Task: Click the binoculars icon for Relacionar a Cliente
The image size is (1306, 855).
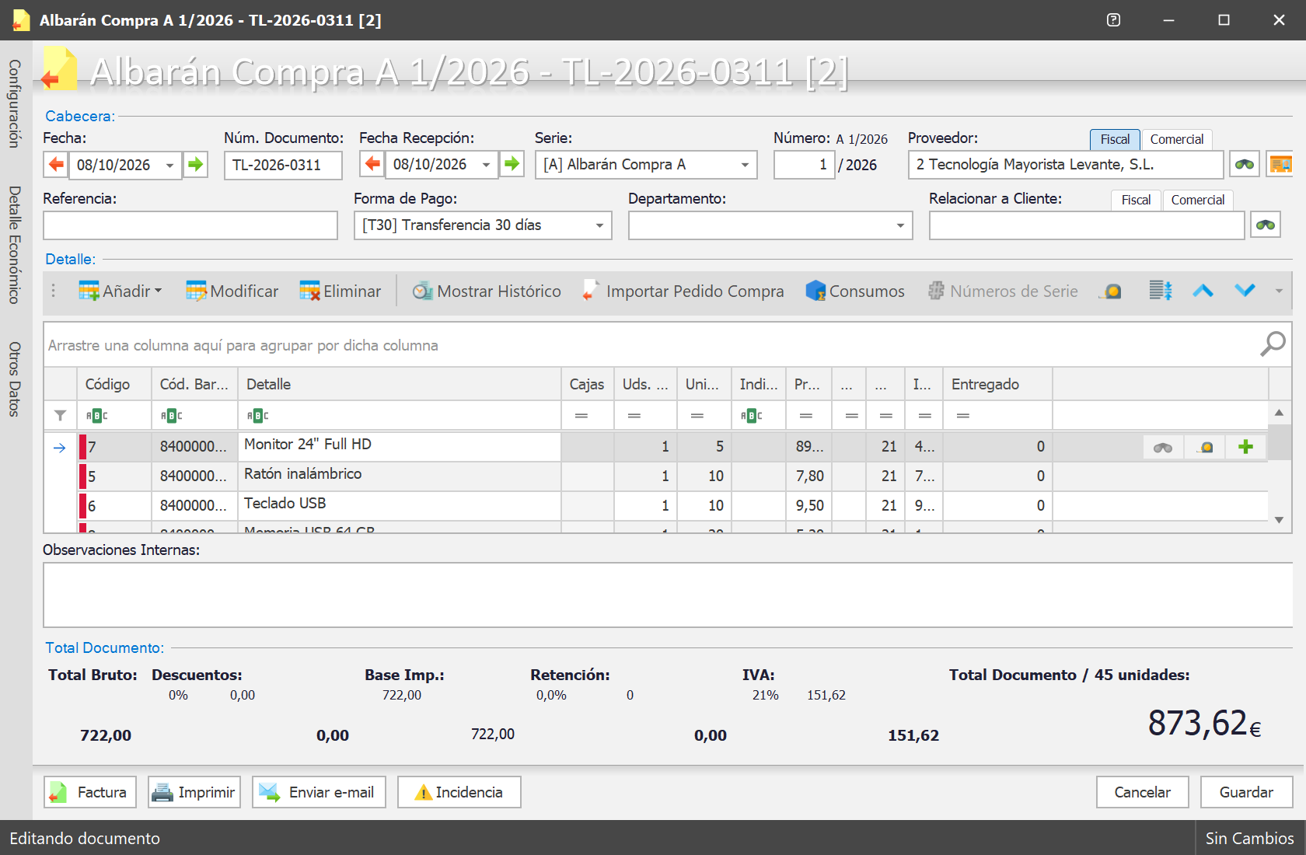Action: tap(1266, 225)
